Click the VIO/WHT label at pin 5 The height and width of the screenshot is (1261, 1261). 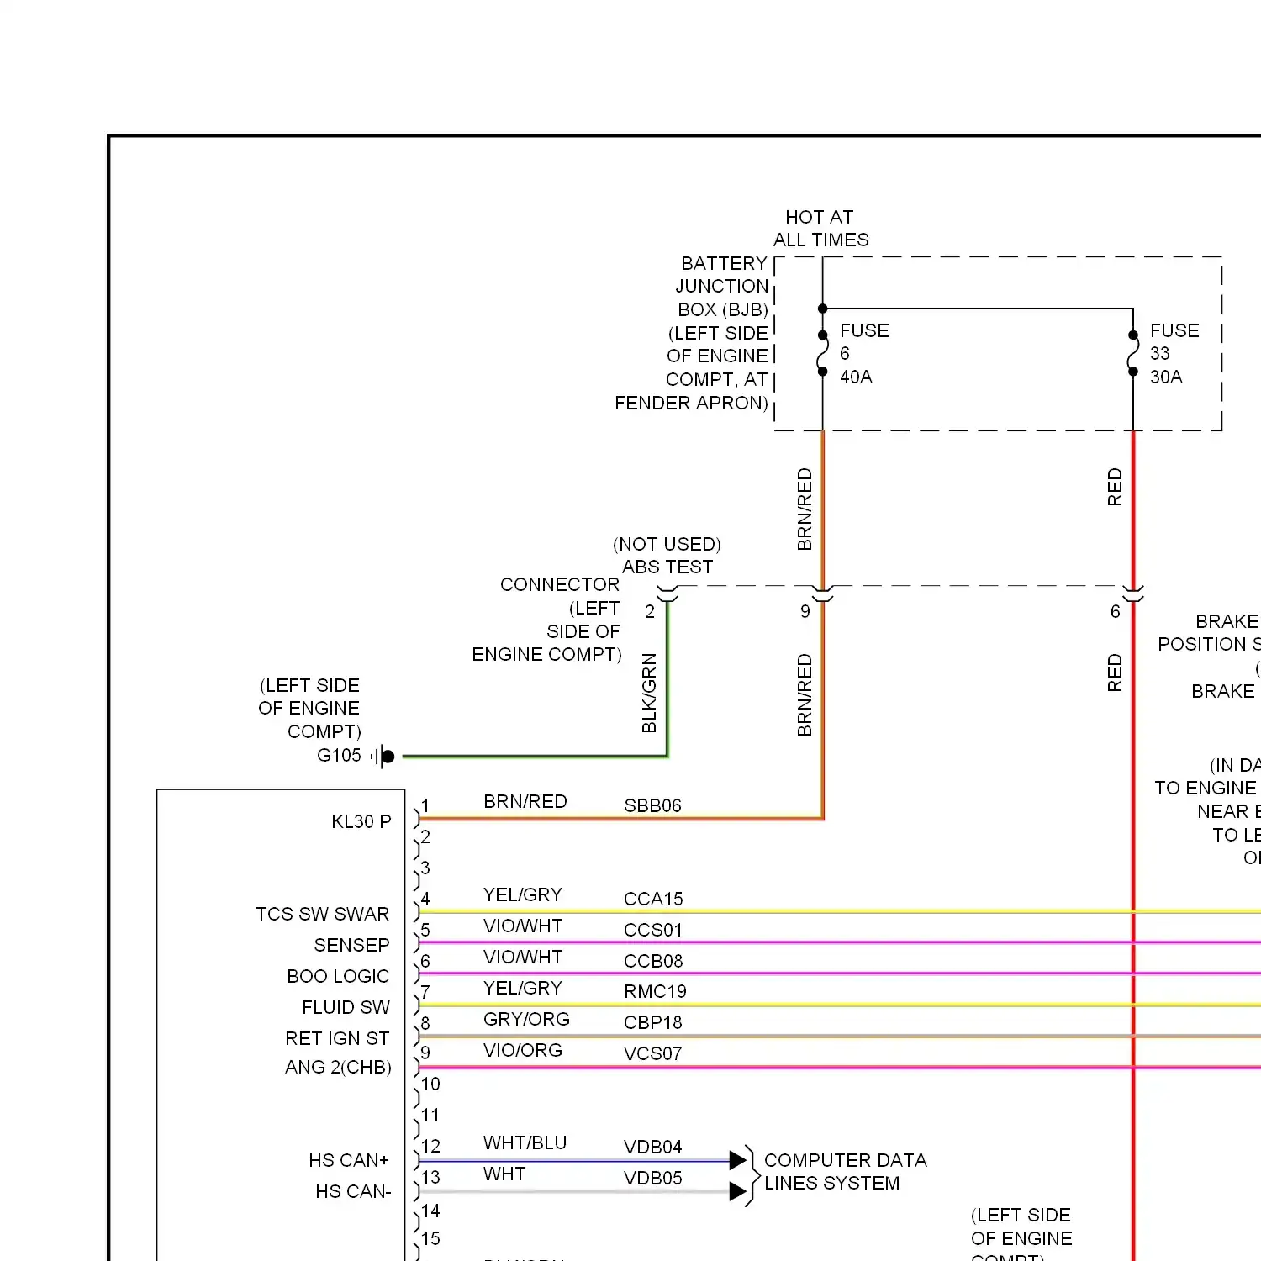pyautogui.click(x=523, y=926)
